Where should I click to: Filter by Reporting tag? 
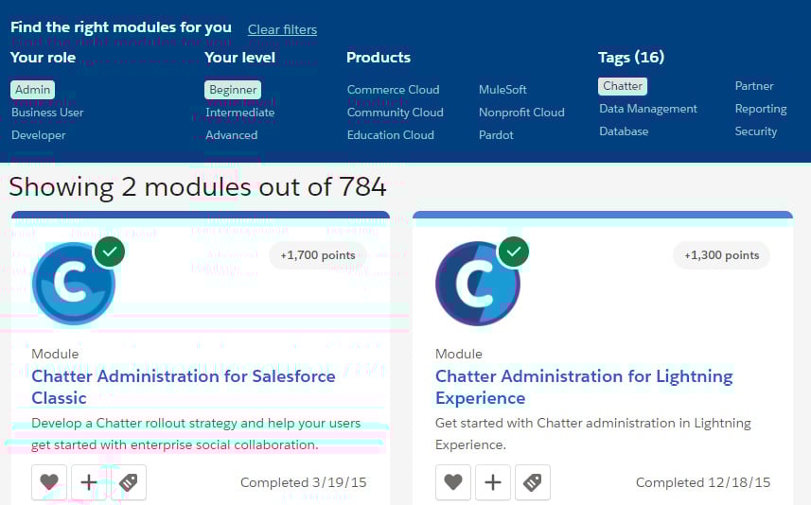pos(761,109)
